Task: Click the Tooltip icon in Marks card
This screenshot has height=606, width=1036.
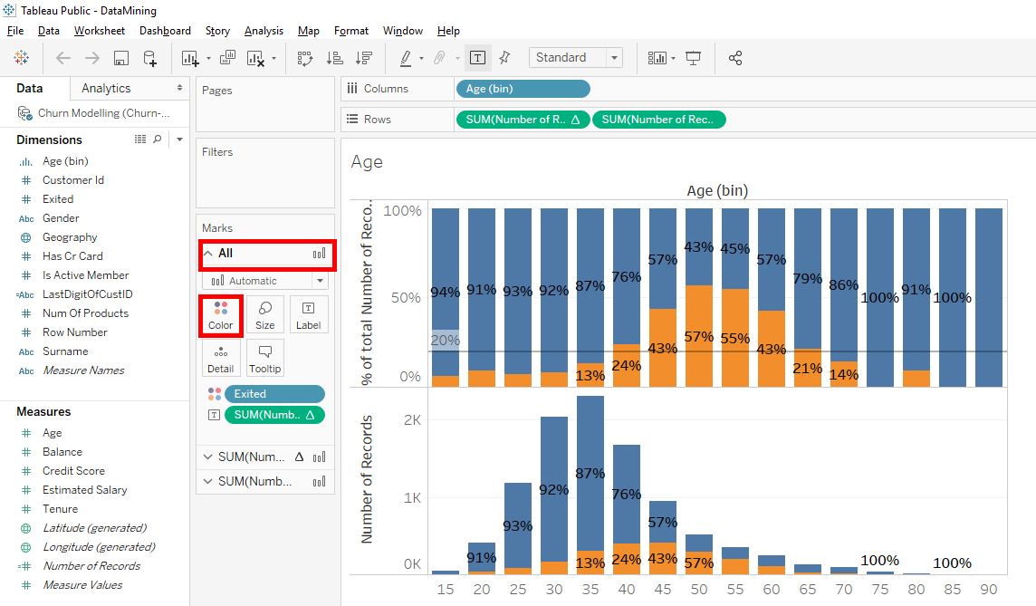Action: 265,358
